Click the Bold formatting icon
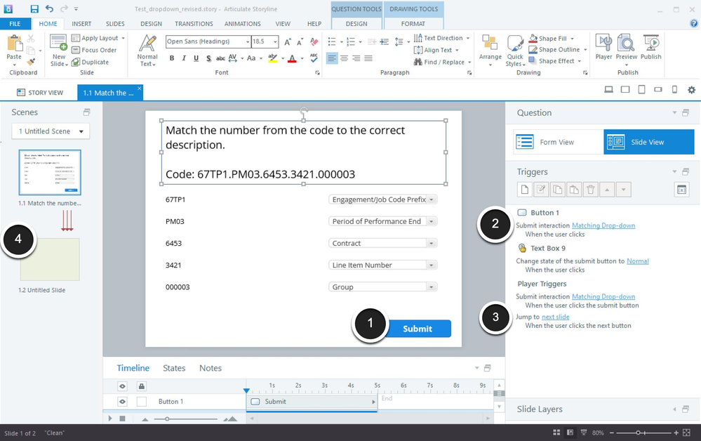701x441 pixels. (172, 59)
